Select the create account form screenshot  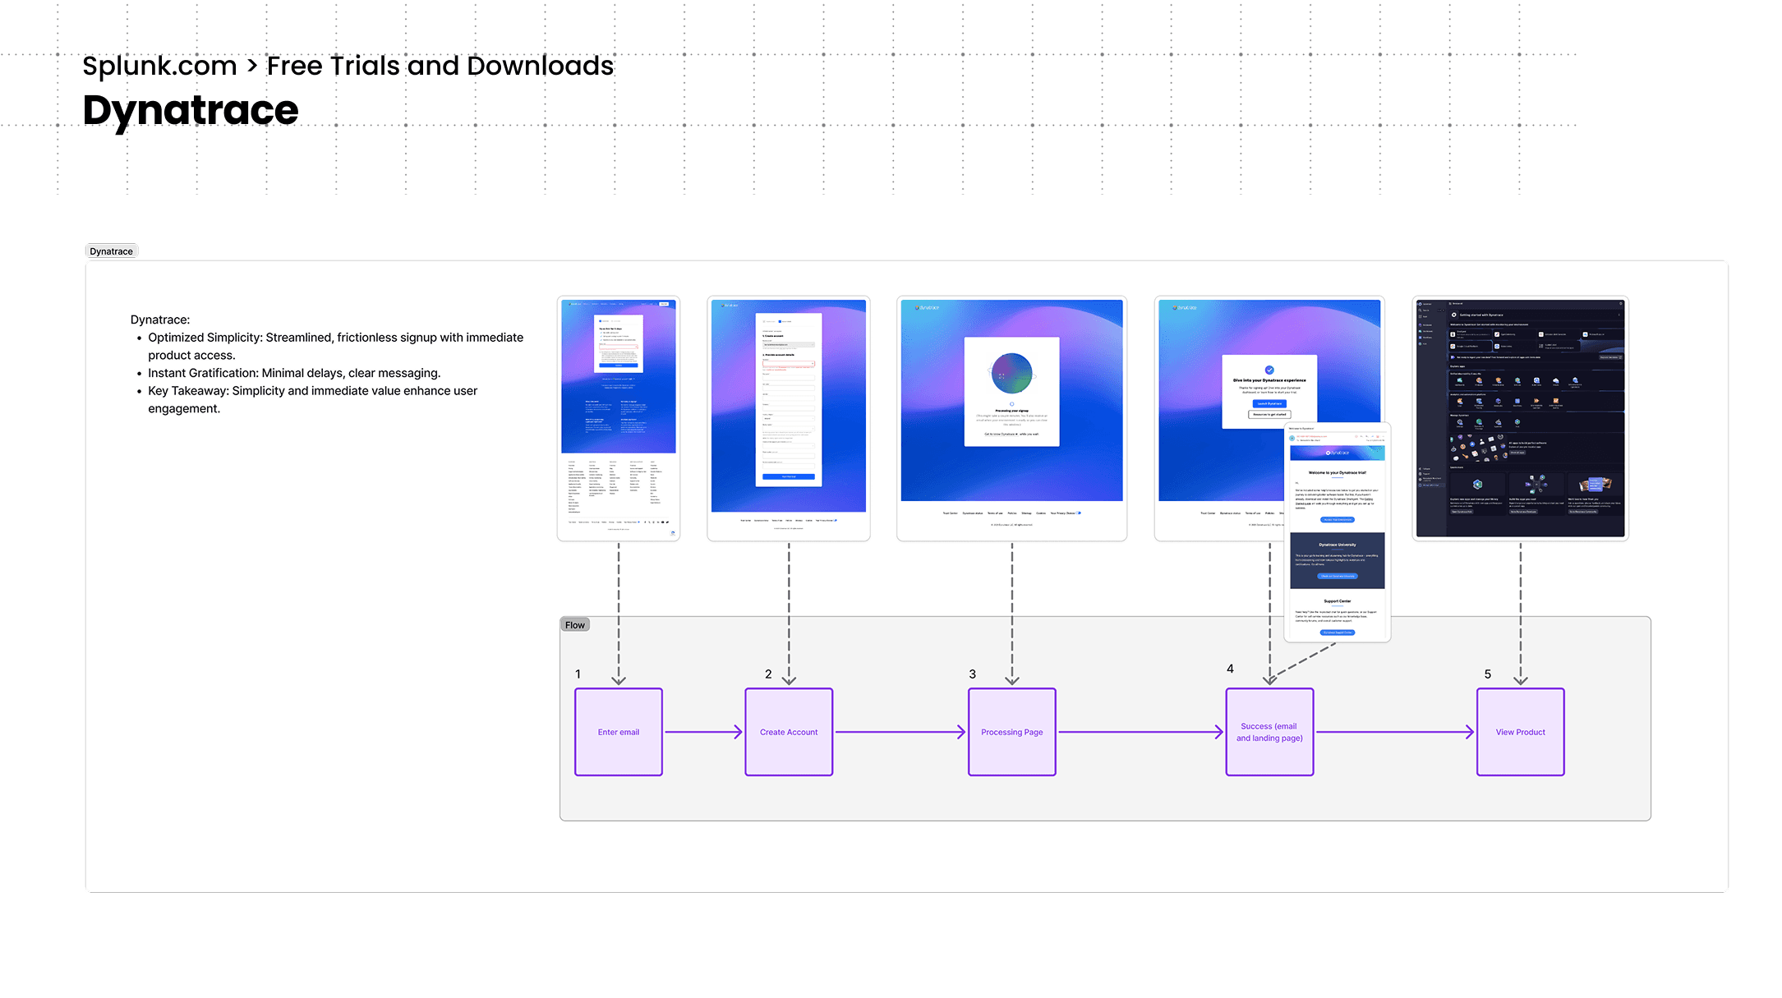788,417
